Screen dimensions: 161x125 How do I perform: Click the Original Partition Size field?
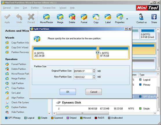pyautogui.click(x=83, y=71)
